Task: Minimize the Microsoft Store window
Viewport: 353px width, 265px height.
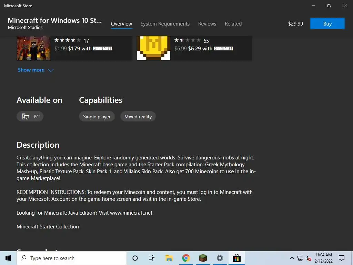Action: pyautogui.click(x=313, y=6)
